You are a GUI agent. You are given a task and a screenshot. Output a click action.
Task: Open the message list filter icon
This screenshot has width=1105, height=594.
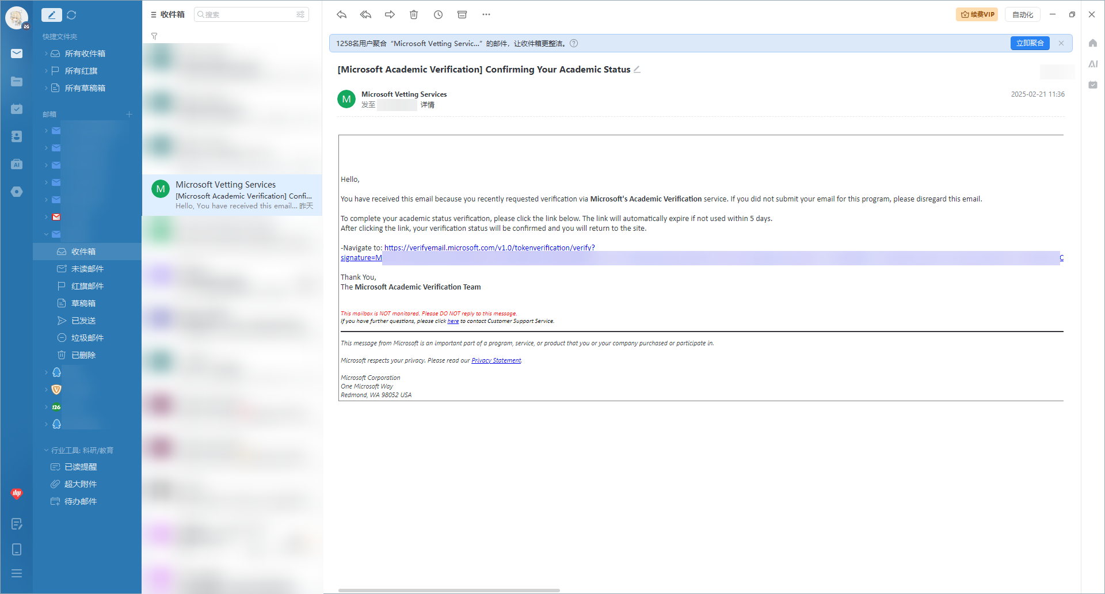(154, 36)
